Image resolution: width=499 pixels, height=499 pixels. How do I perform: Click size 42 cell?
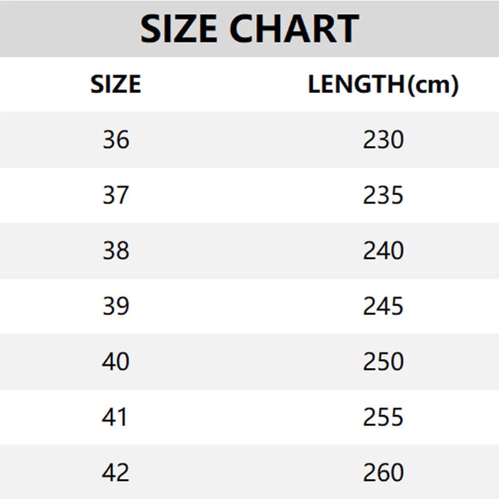116,472
